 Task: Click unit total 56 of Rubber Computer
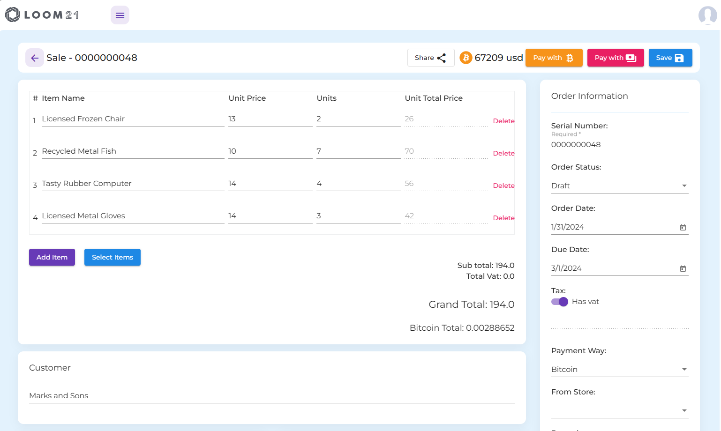(x=446, y=184)
